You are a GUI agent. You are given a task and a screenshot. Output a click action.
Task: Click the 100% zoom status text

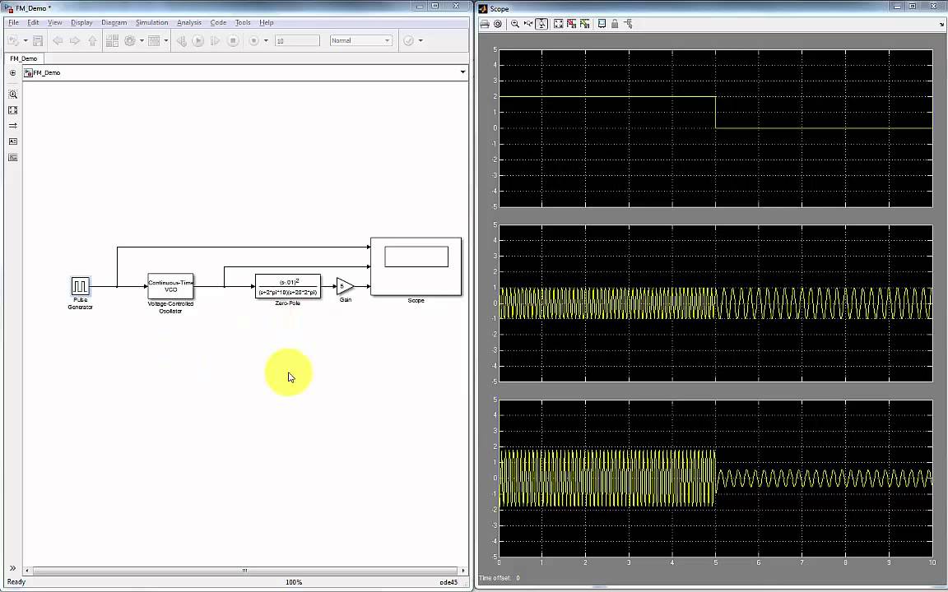pyautogui.click(x=294, y=582)
